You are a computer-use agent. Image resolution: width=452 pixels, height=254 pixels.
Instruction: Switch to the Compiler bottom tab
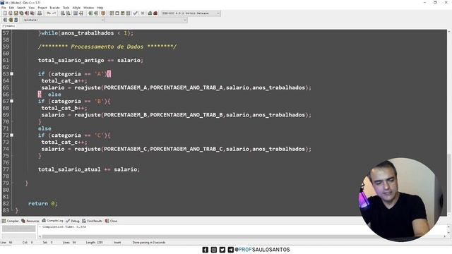[11, 221]
